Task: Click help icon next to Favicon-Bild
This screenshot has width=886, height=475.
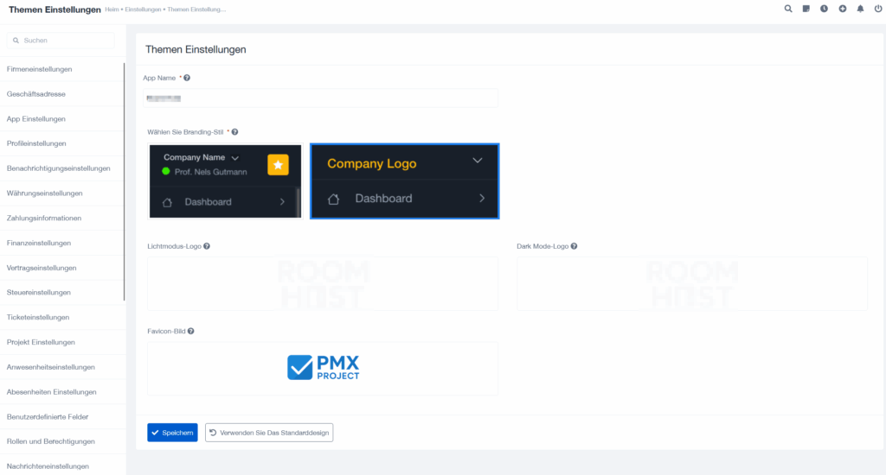Action: (x=190, y=331)
